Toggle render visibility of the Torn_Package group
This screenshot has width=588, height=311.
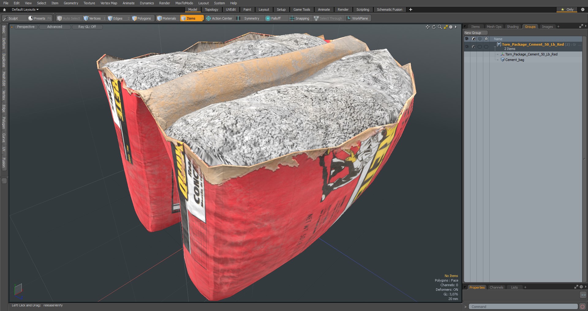[473, 47]
